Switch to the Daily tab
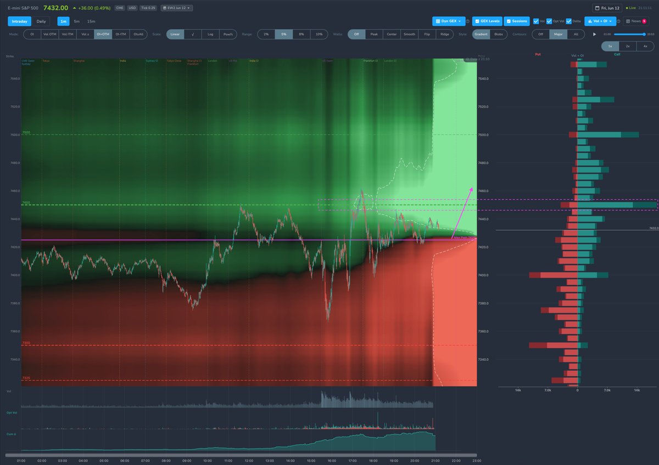 41,21
